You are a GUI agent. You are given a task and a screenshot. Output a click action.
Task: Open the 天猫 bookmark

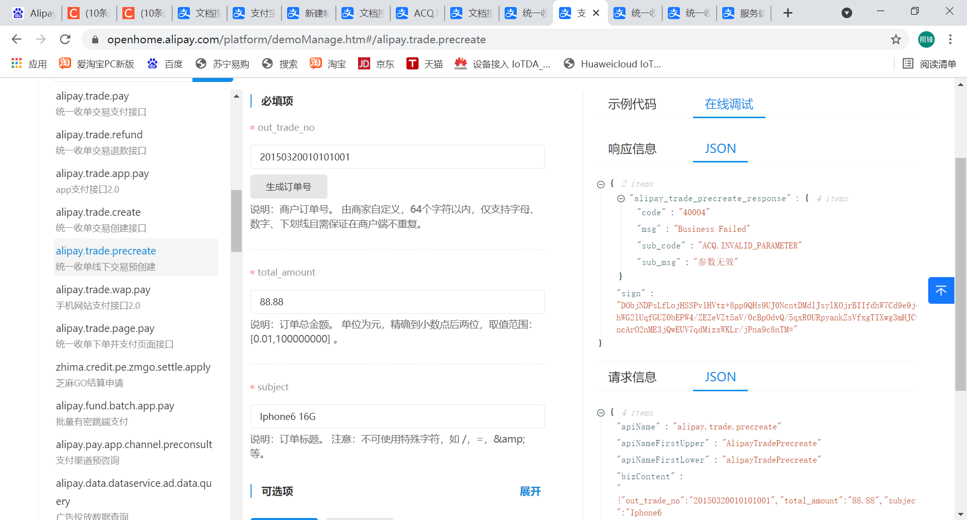(425, 64)
